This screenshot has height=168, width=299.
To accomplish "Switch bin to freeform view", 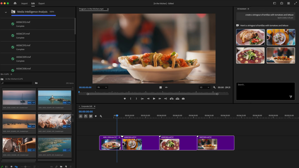I will click(16, 166).
